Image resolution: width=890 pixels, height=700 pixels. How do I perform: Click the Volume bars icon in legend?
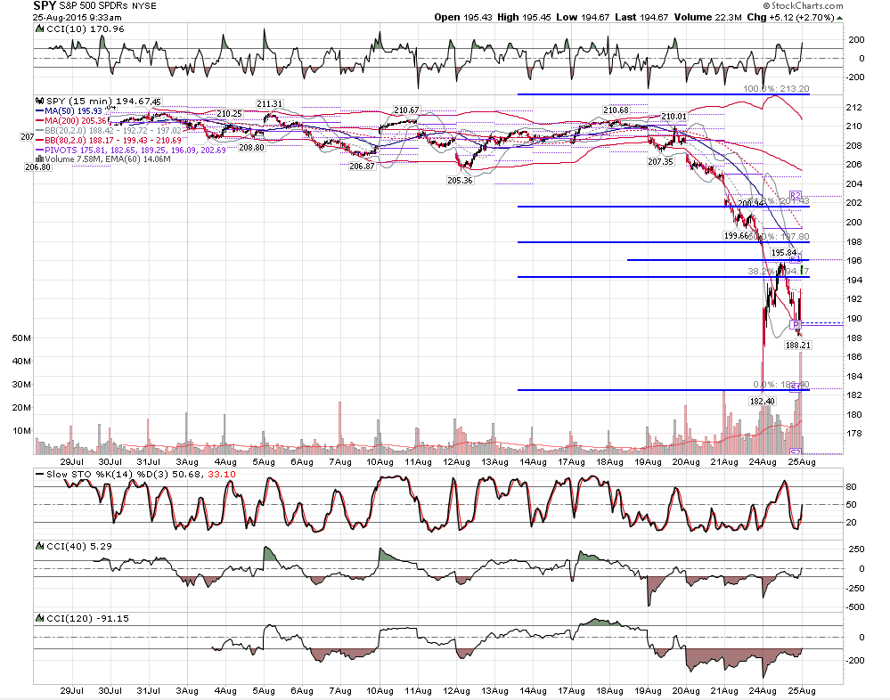click(39, 159)
